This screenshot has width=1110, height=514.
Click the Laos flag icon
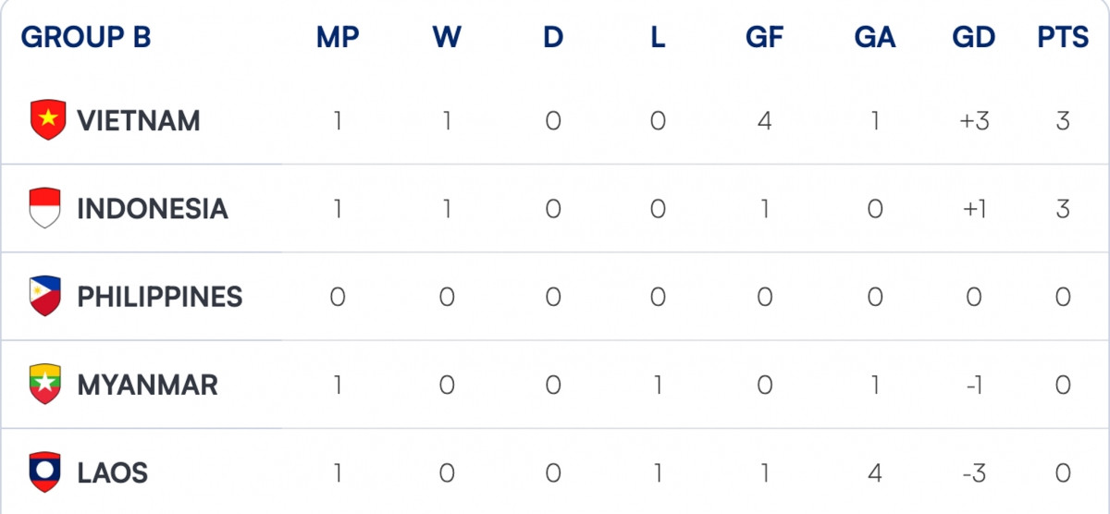click(x=45, y=473)
